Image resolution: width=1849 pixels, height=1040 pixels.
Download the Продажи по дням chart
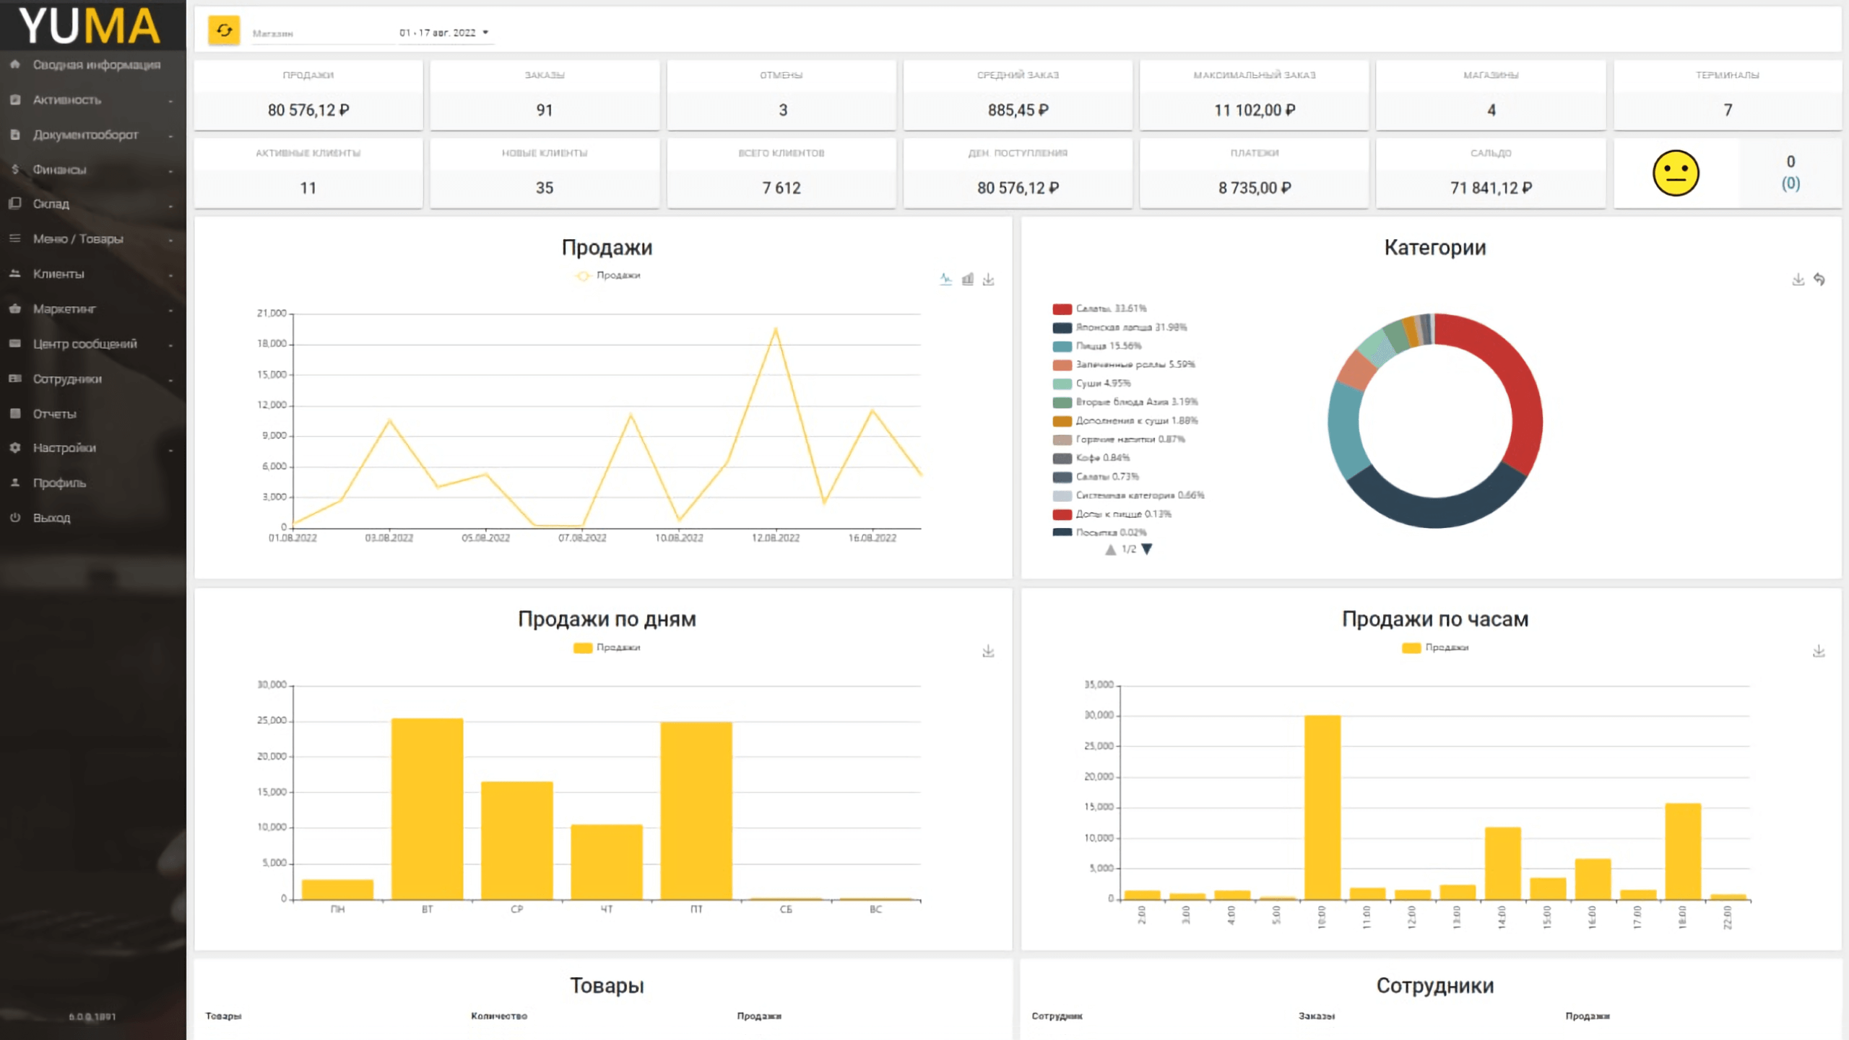point(989,651)
